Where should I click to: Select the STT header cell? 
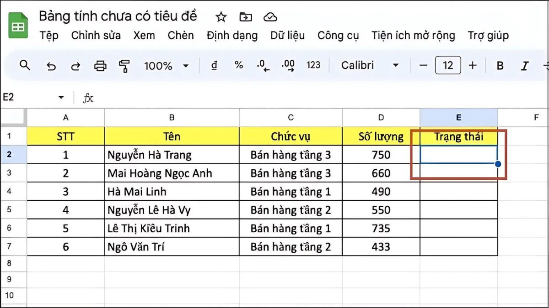click(66, 136)
